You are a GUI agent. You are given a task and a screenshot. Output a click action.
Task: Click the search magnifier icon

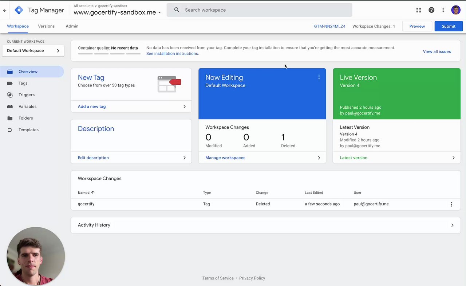tap(177, 10)
